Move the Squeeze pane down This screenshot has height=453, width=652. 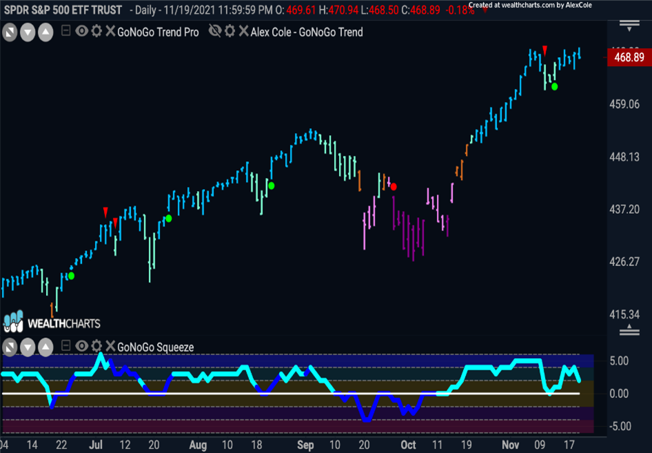pos(28,347)
